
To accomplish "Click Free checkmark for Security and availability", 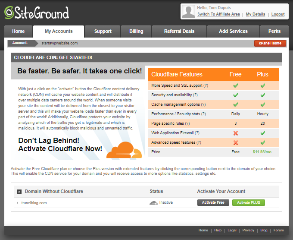I will coord(236,95).
